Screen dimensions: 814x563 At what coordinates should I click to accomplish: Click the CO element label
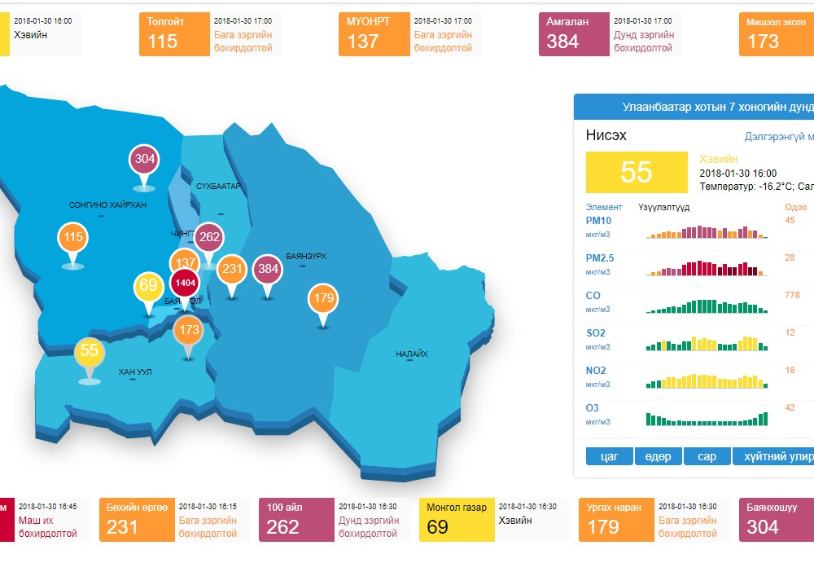pos(593,295)
